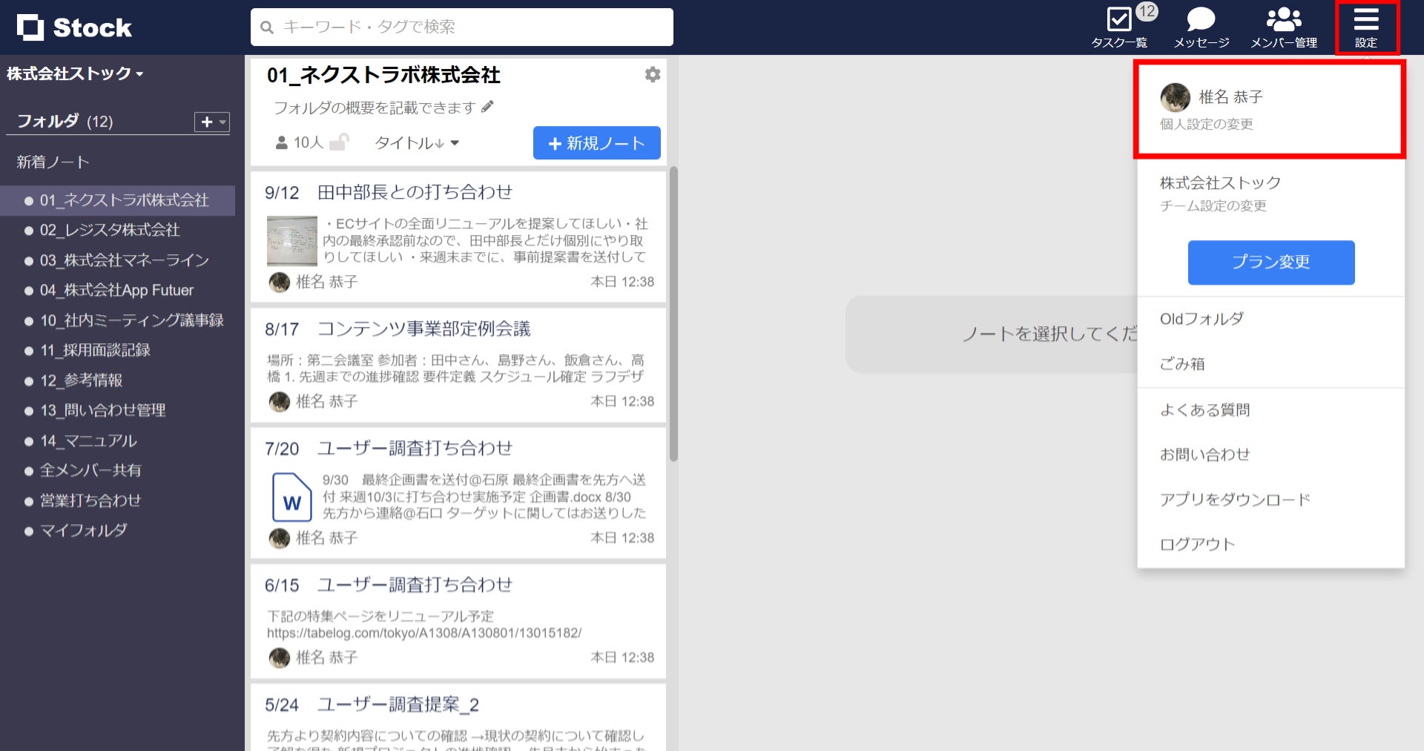Open the 設定 hamburger menu

(x=1366, y=27)
